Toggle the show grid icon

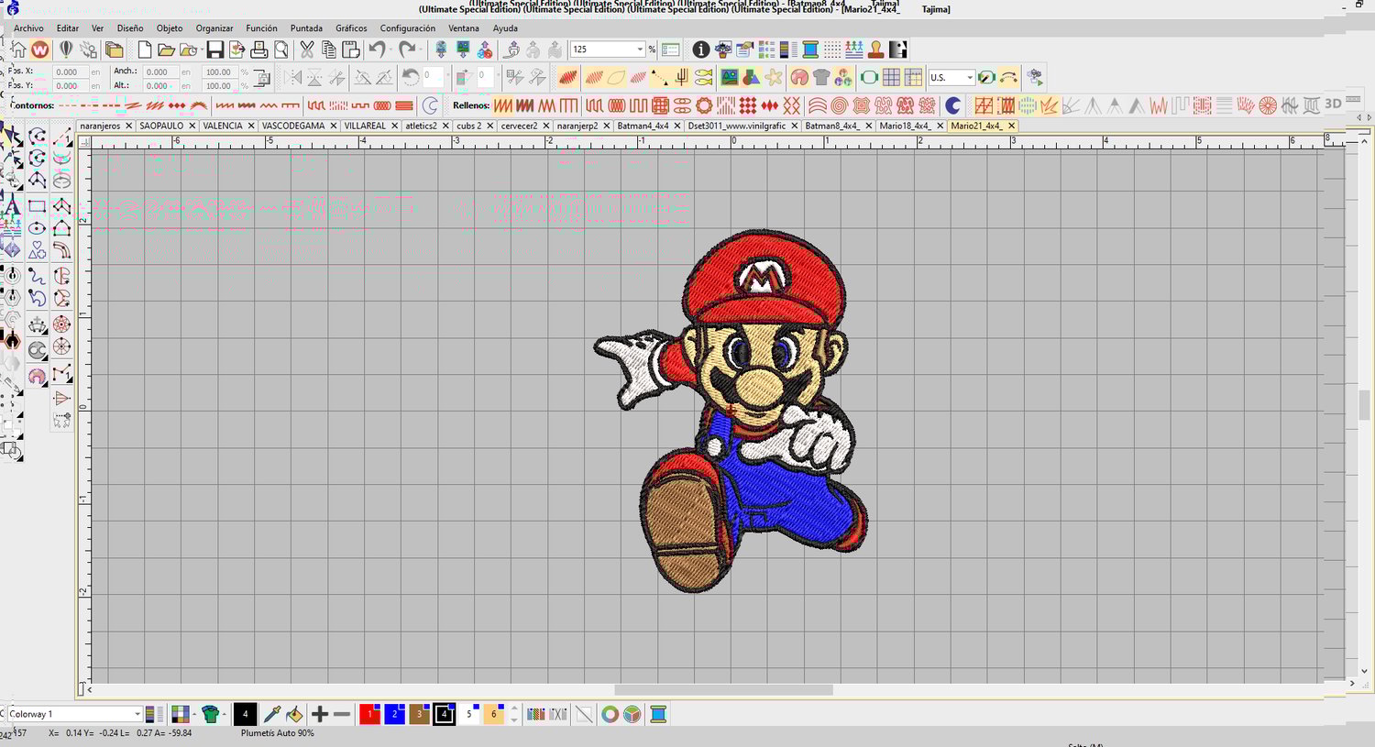891,78
